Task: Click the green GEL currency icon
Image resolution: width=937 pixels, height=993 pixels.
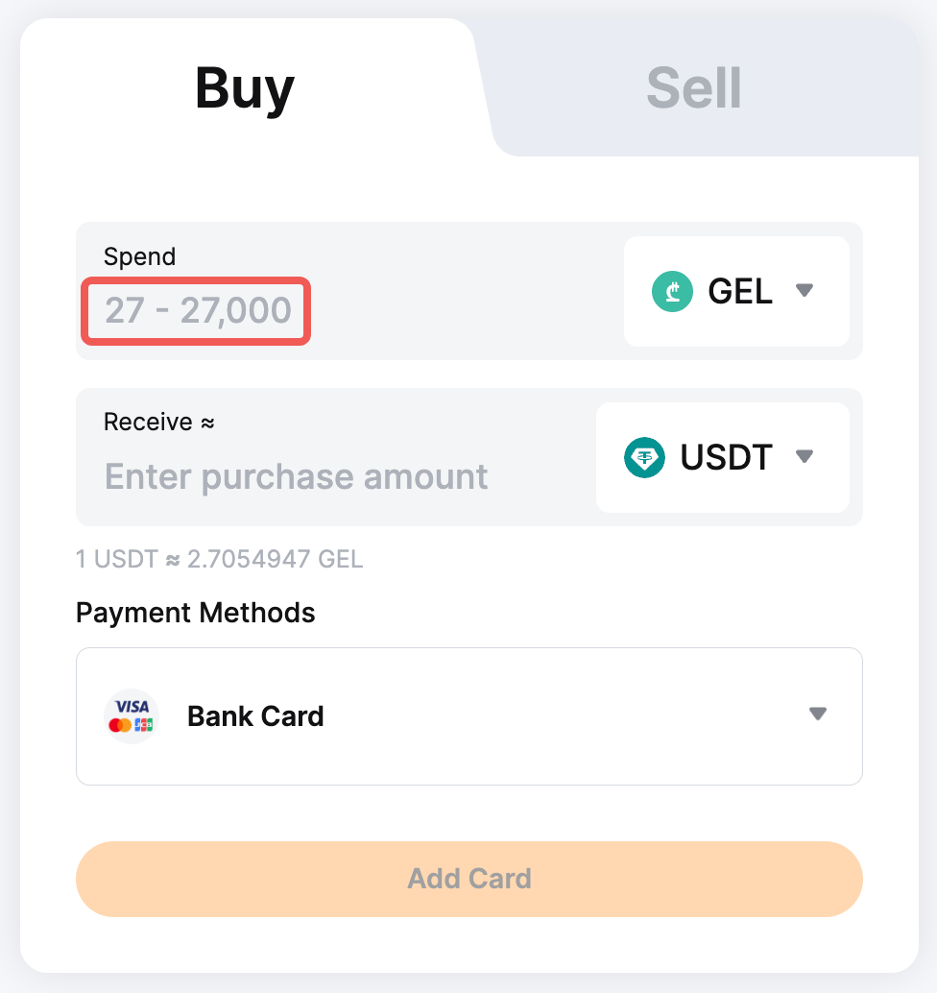Action: [673, 291]
